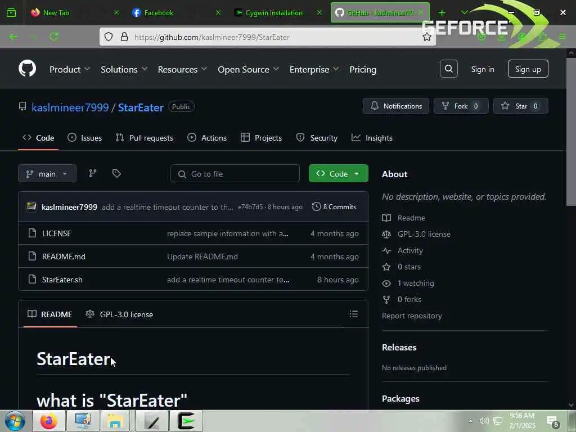Go back with the browser back arrow
576x432 pixels.
[x=13, y=37]
